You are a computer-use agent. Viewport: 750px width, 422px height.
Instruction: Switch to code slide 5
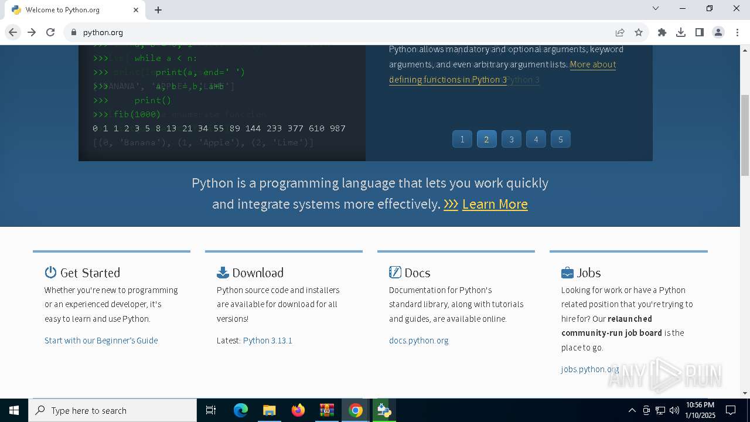point(560,139)
